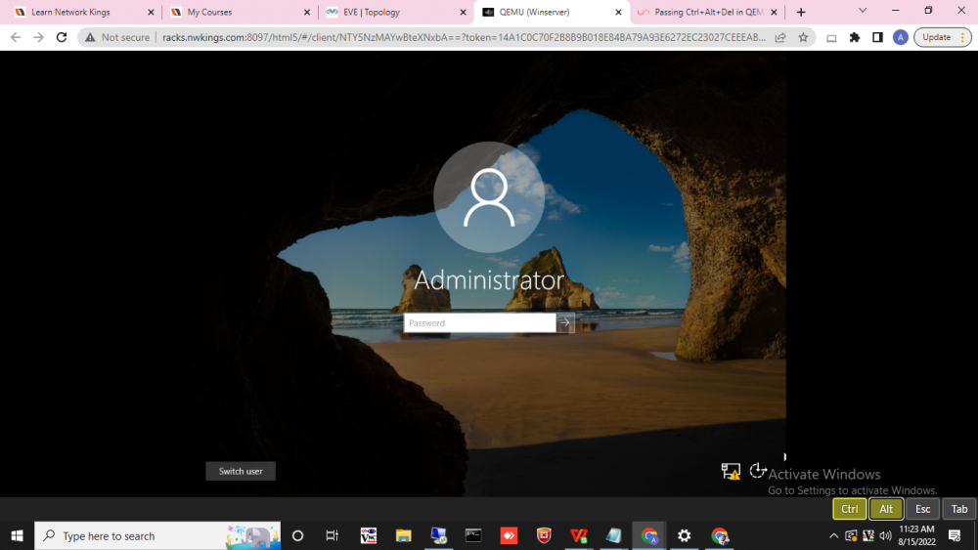Open the second Chrome profile taskbar icon
The height and width of the screenshot is (550, 978).
719,535
